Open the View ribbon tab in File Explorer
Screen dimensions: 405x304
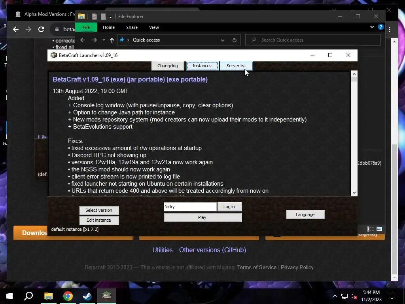point(154,27)
